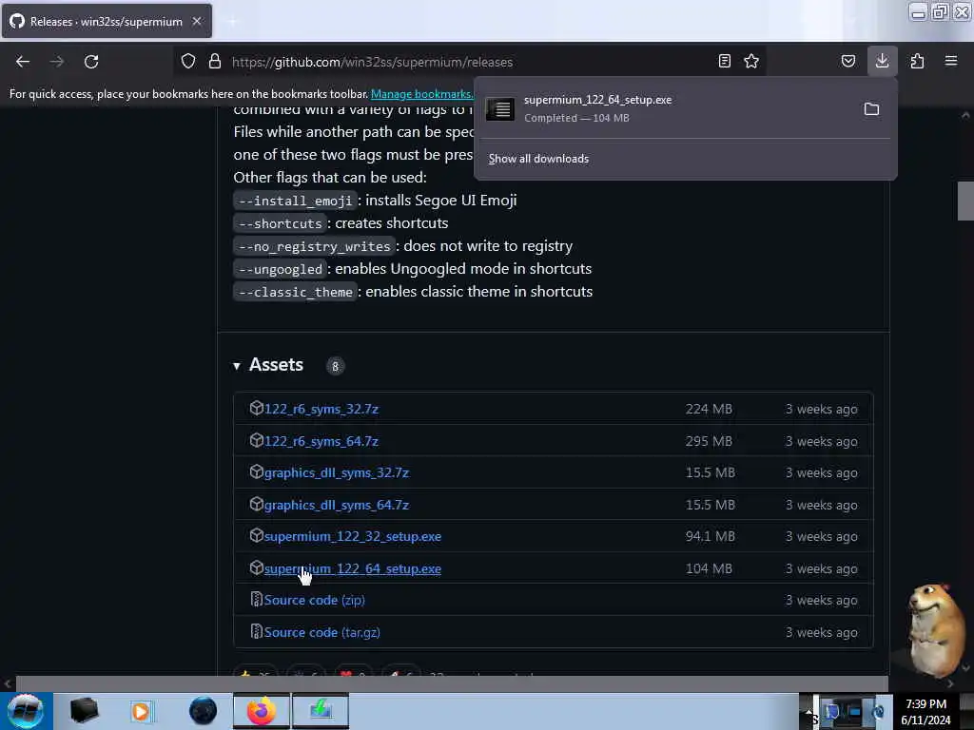The height and width of the screenshot is (730, 974).
Task: Download 122_r6_syms_64.7z
Action: [321, 441]
